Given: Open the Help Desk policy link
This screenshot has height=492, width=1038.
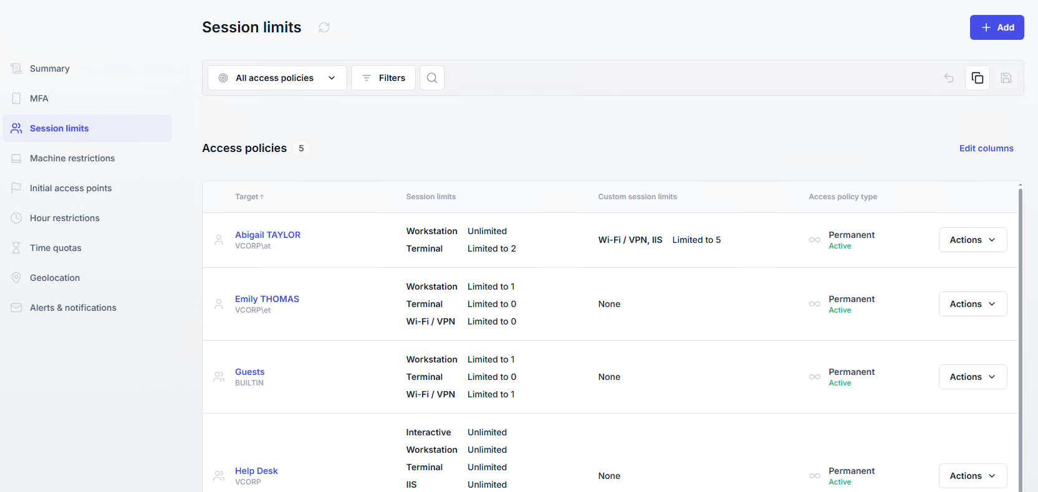Looking at the screenshot, I should coord(256,471).
